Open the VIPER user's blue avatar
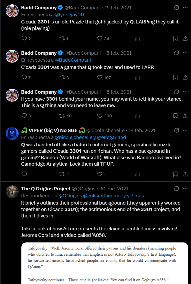 12,133
